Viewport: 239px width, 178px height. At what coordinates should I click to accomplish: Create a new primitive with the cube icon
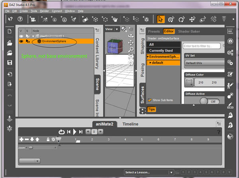pos(95,19)
